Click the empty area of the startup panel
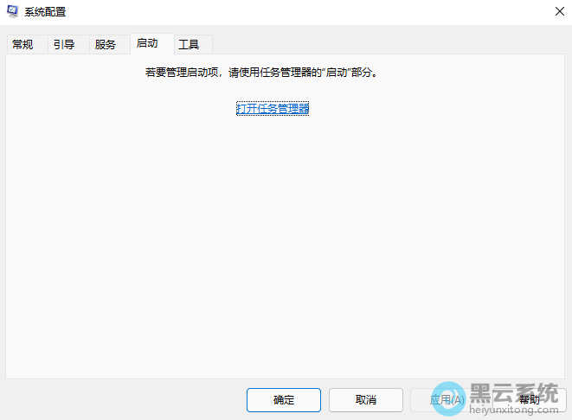The image size is (572, 420). click(x=286, y=251)
